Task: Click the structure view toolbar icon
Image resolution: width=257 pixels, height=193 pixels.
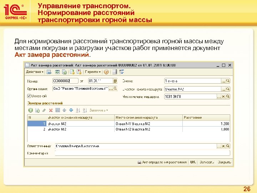Action: [121, 72]
